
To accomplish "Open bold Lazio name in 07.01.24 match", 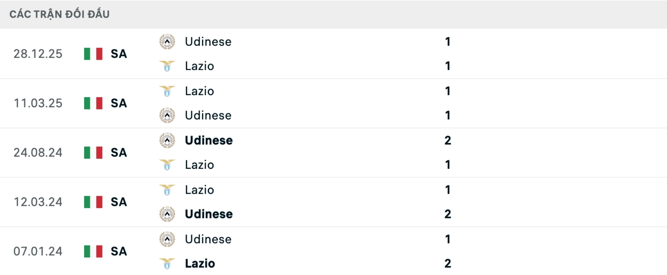I will [x=200, y=264].
